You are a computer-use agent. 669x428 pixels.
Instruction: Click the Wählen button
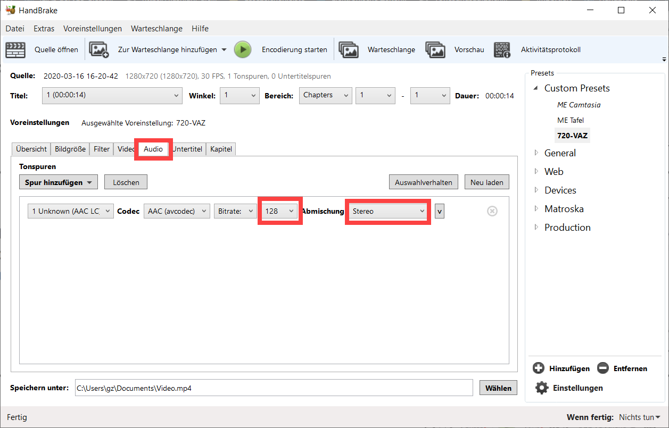(498, 388)
